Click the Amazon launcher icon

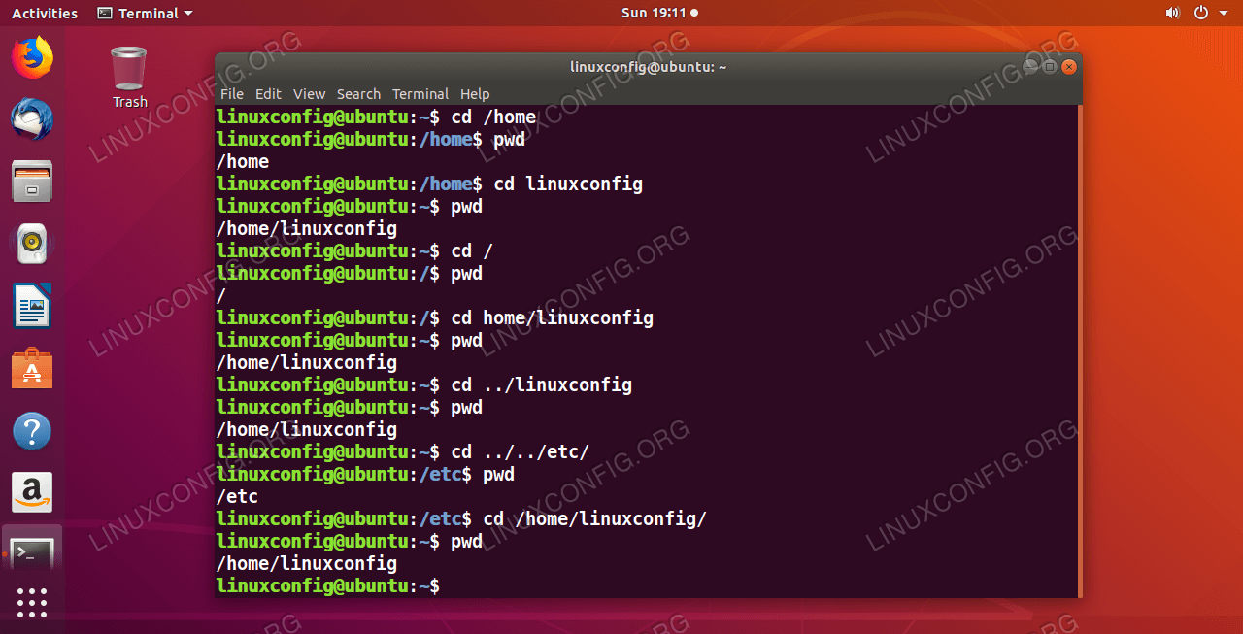(x=32, y=492)
